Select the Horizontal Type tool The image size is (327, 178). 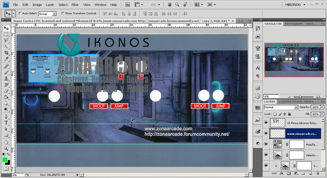click(6, 123)
